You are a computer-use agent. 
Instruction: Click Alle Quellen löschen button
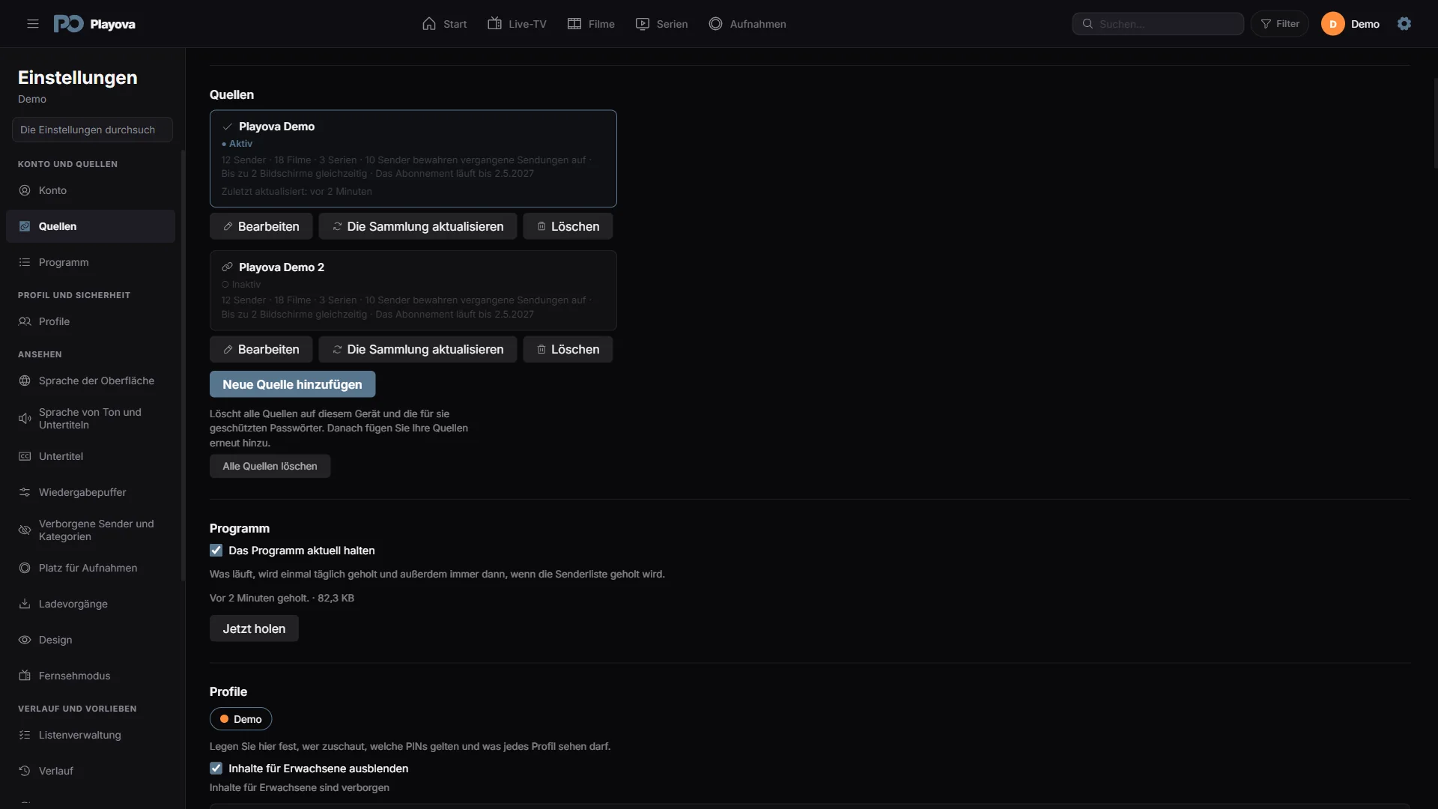pos(270,466)
